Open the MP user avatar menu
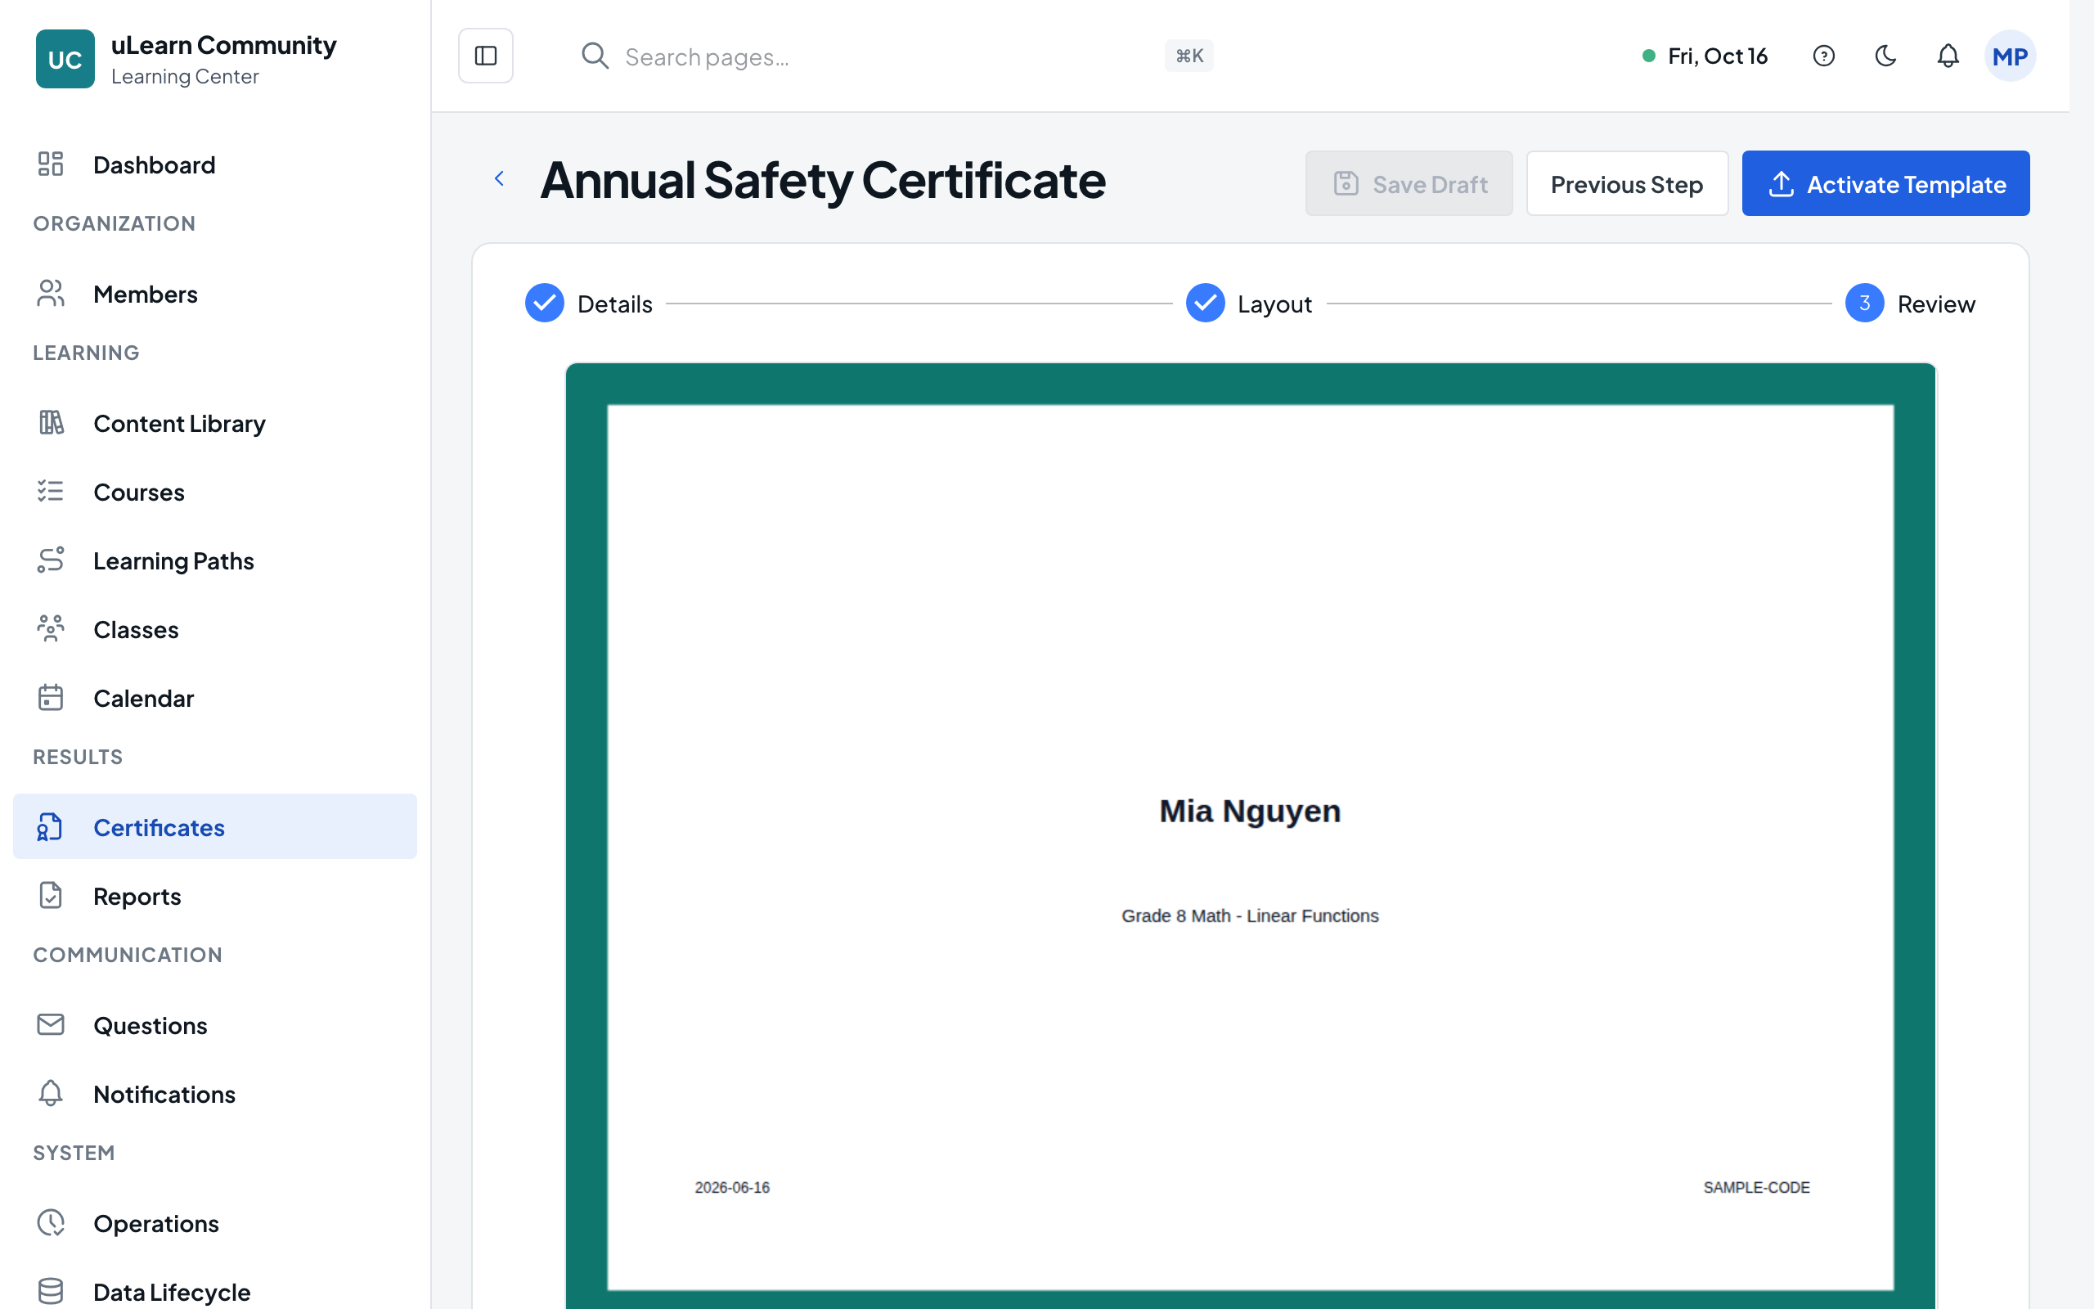The width and height of the screenshot is (2094, 1309). click(x=2009, y=56)
